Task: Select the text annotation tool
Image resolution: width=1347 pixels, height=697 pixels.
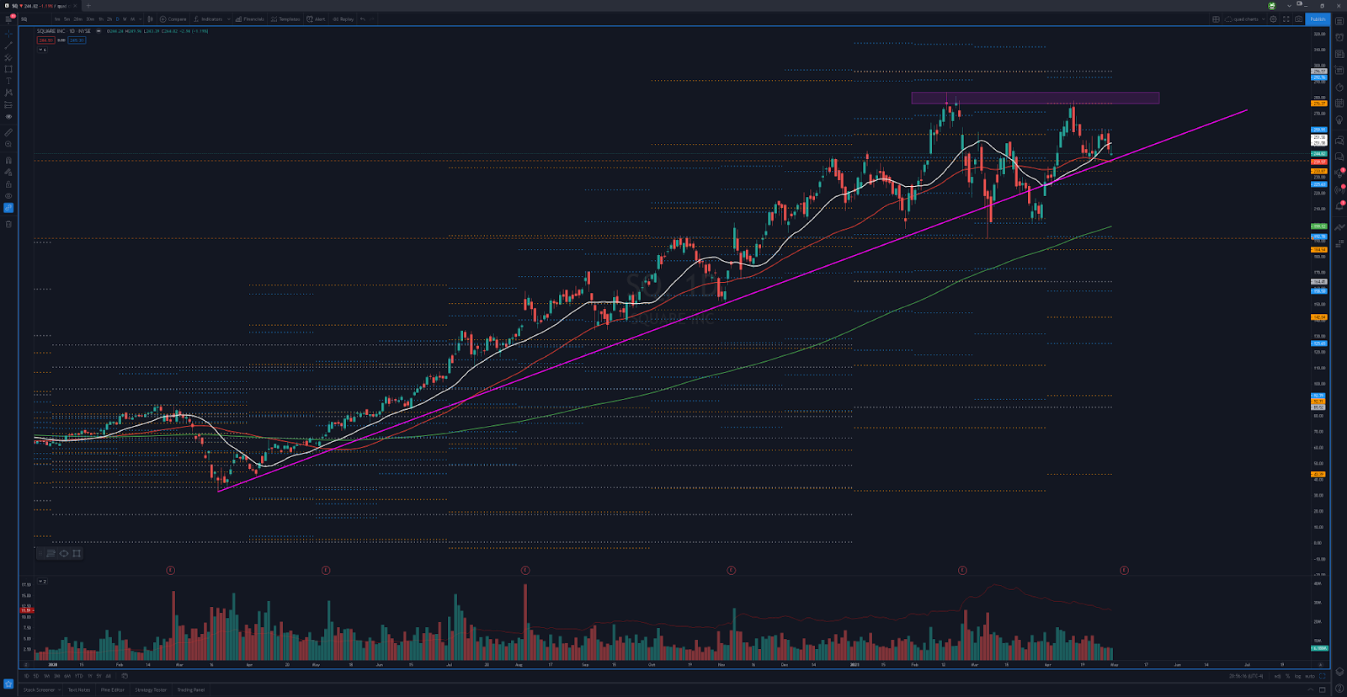Action: pyautogui.click(x=8, y=81)
